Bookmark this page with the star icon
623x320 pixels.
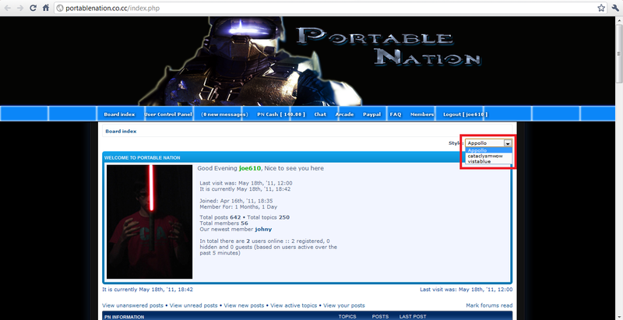[x=601, y=8]
